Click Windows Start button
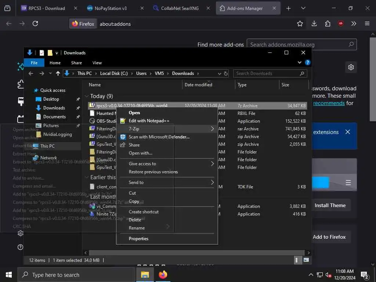The height and width of the screenshot is (282, 376). [9, 275]
